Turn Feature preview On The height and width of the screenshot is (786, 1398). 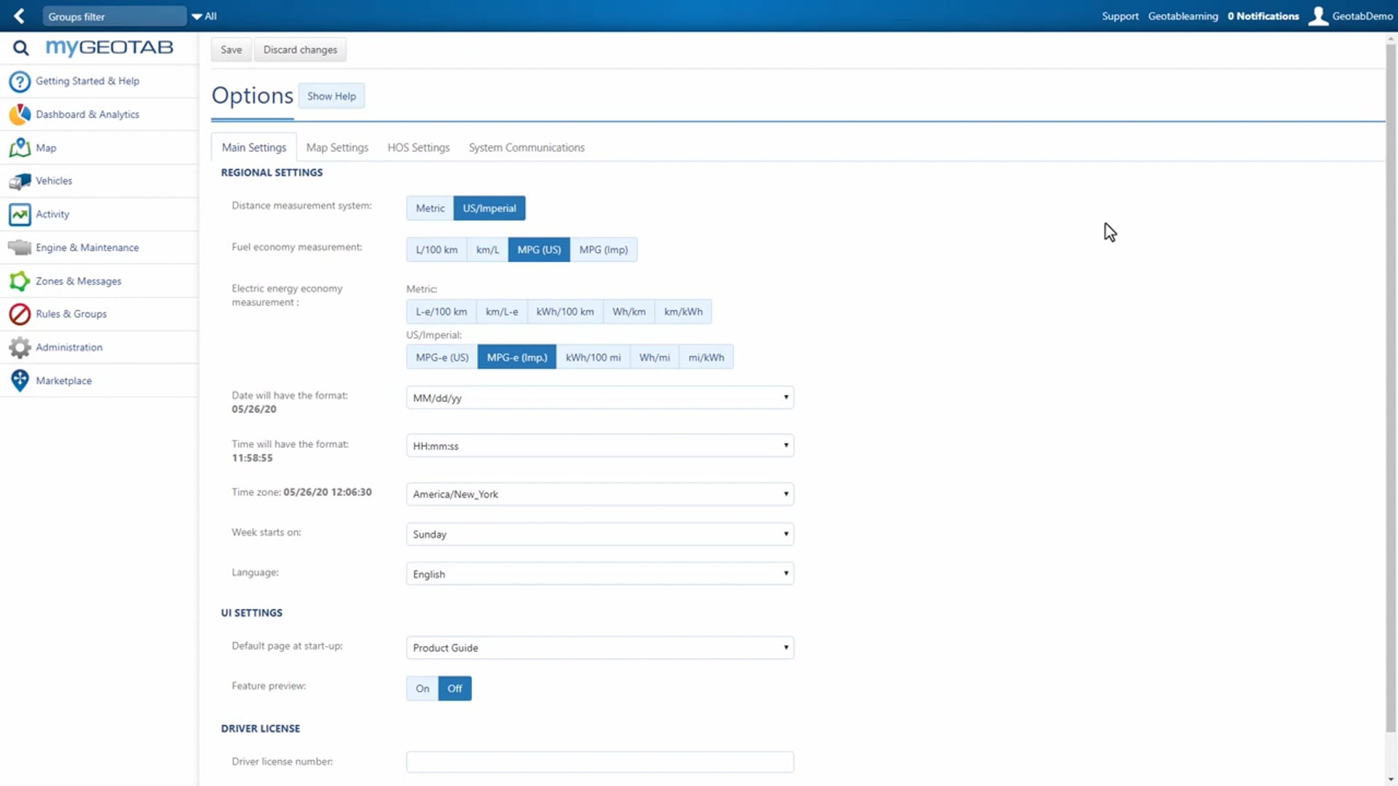[422, 688]
